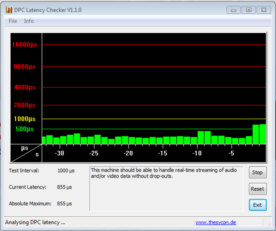Click the DPC Latency Checker title bar icon

pos(9,10)
